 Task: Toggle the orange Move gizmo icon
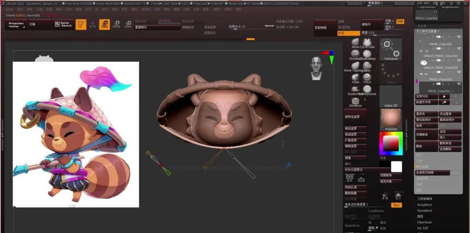point(104,24)
